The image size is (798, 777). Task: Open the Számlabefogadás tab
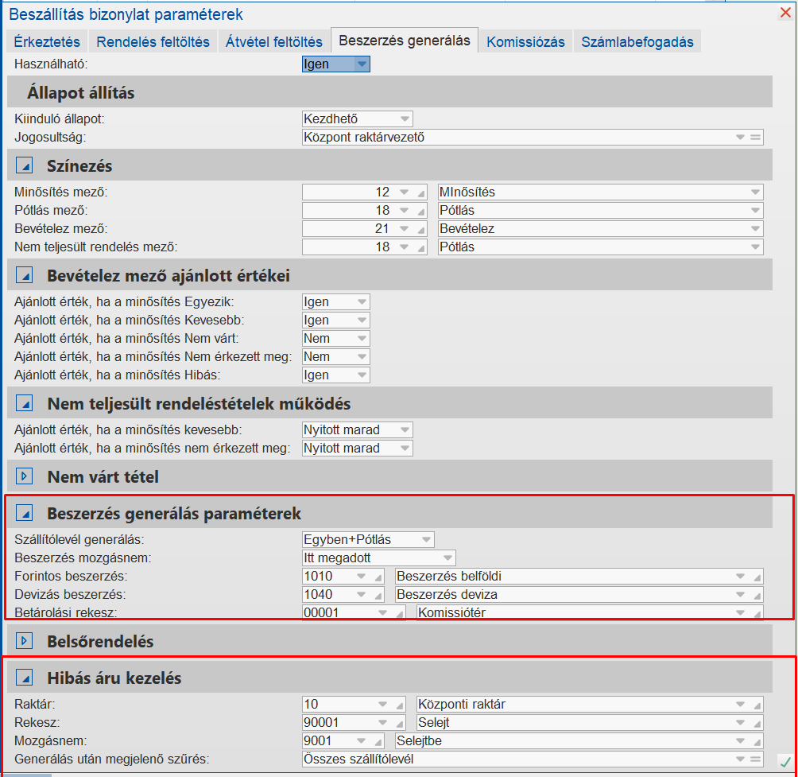[637, 41]
